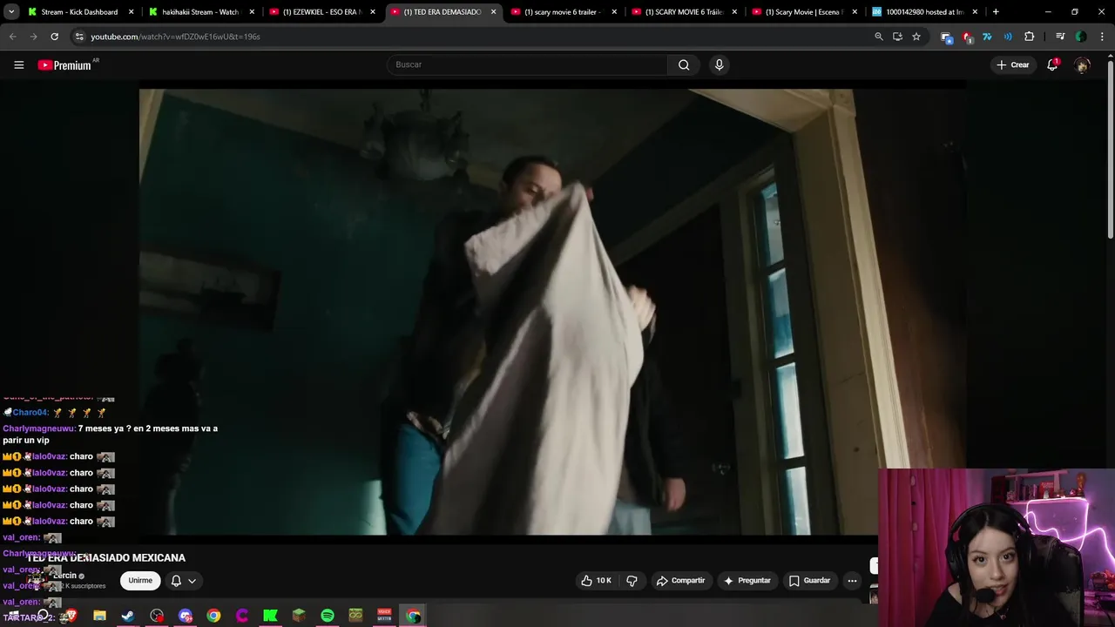This screenshot has width=1115, height=627.
Task: Open the YouTube hamburger guide menu
Action: click(x=18, y=64)
